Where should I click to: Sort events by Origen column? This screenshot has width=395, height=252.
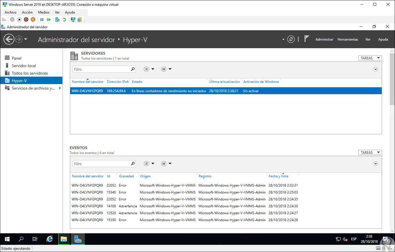pos(145,176)
